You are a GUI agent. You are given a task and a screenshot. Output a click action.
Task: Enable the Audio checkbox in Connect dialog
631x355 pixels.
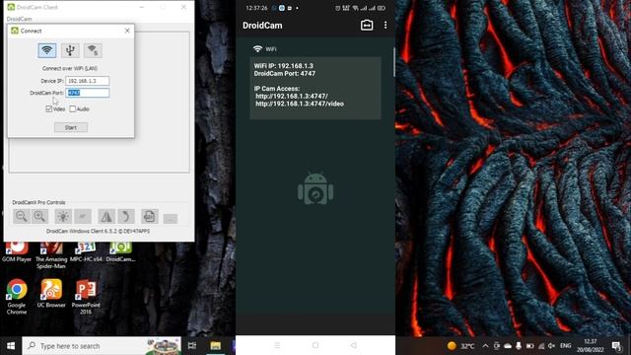point(72,108)
